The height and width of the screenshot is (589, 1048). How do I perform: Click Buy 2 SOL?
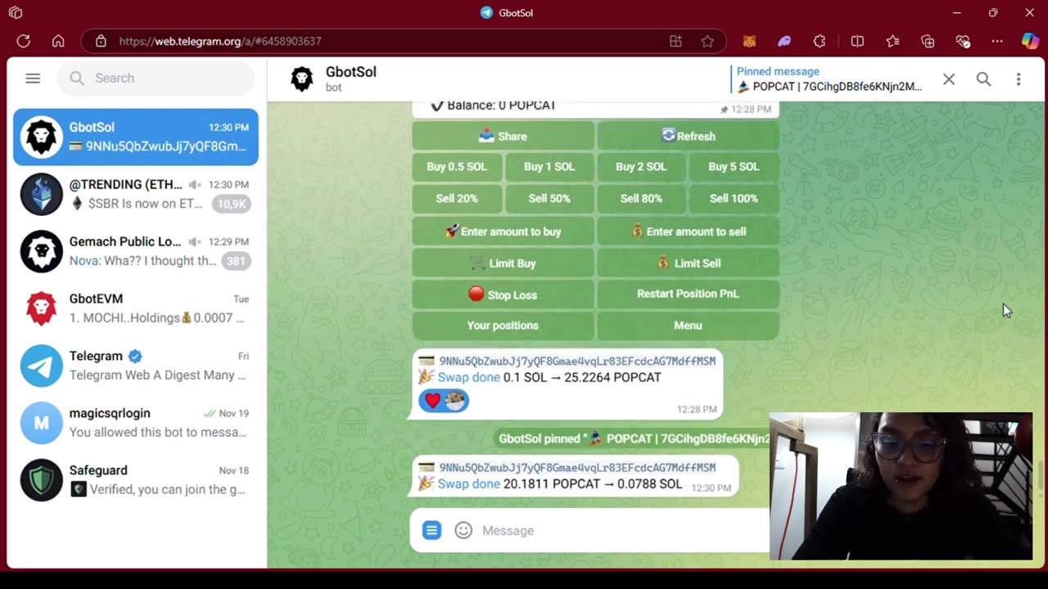[641, 167]
